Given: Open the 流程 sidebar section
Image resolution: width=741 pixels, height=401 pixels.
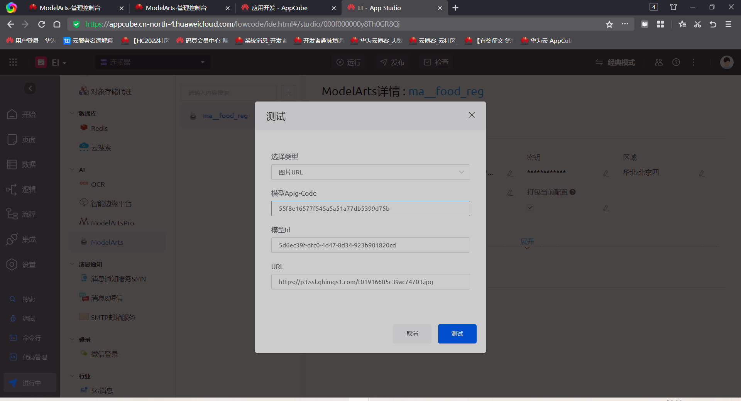Looking at the screenshot, I should (x=22, y=214).
